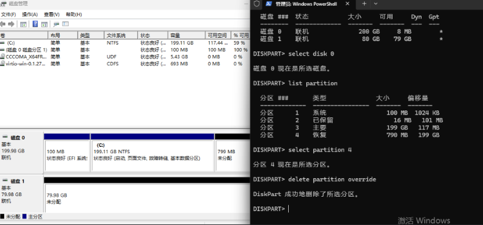Viewport: 483px width, 225px height.
Task: Sort by the 文件系统 column header
Action: pyautogui.click(x=121, y=35)
